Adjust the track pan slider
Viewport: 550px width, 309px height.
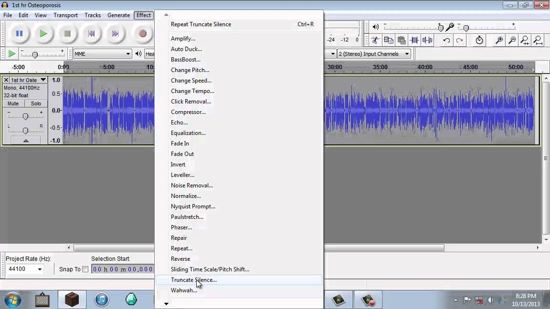pyautogui.click(x=25, y=130)
